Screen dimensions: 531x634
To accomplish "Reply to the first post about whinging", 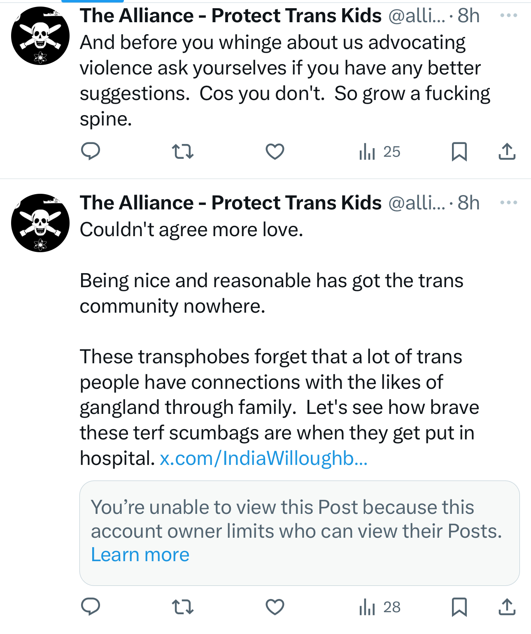I will click(x=91, y=151).
